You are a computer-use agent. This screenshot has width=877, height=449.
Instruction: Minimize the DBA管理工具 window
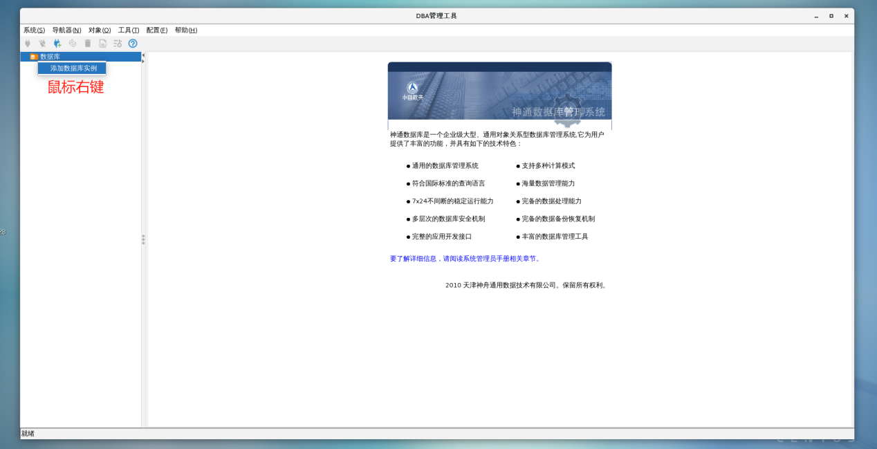(816, 16)
